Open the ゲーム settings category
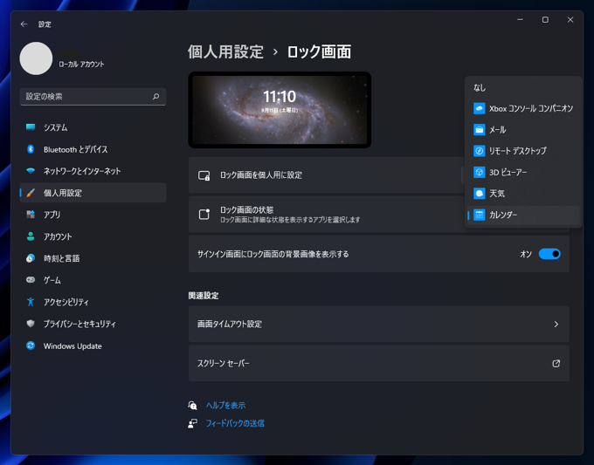Viewport: 594px width, 465px height. tap(93, 280)
